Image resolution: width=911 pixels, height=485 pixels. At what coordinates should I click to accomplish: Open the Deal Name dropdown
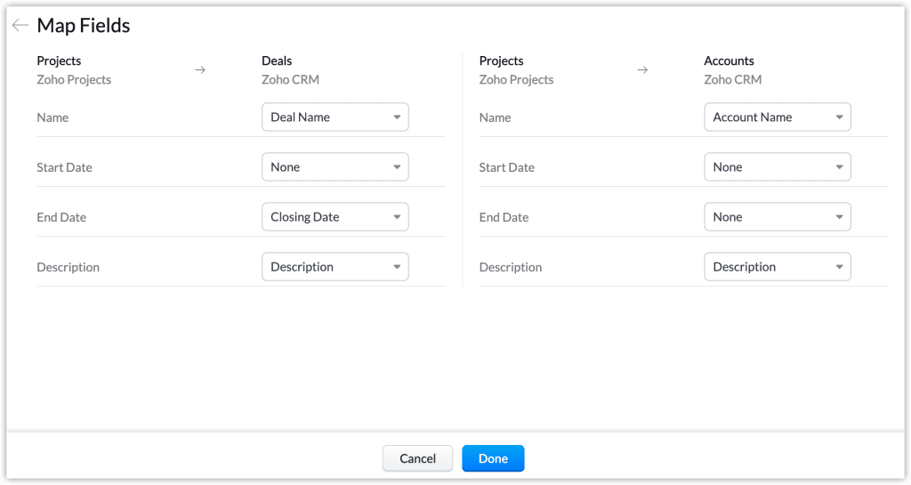point(335,117)
